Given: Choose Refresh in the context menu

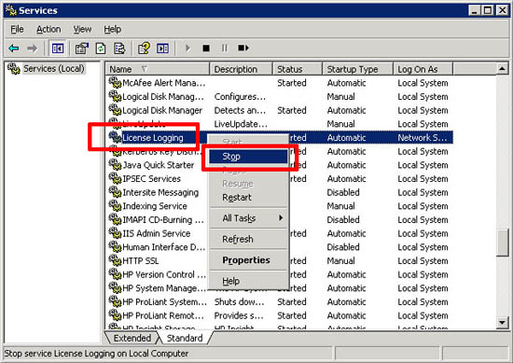Looking at the screenshot, I should 248,239.
